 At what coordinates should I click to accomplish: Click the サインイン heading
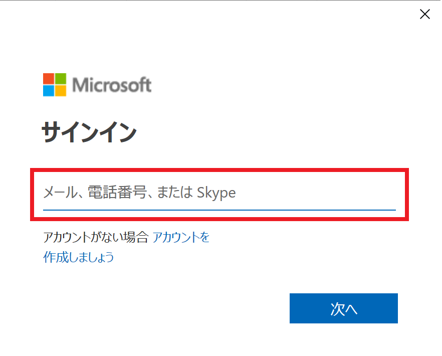coord(89,133)
